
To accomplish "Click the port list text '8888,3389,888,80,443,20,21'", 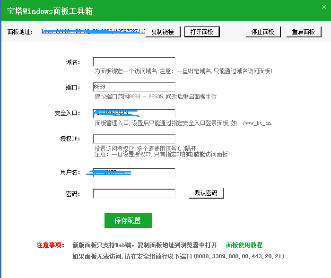I will [239, 256].
